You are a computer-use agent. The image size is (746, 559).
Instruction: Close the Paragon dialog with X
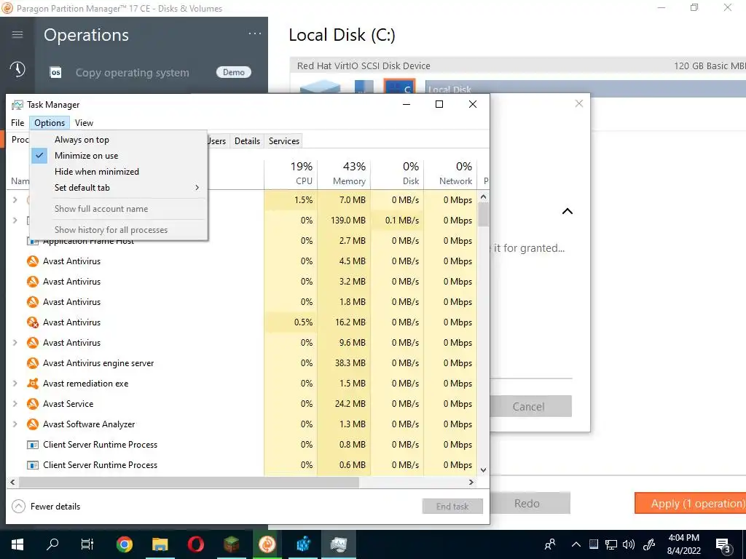pyautogui.click(x=578, y=103)
